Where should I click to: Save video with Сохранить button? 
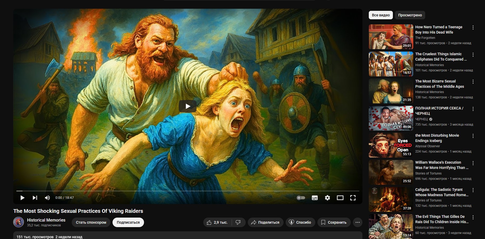coord(334,222)
